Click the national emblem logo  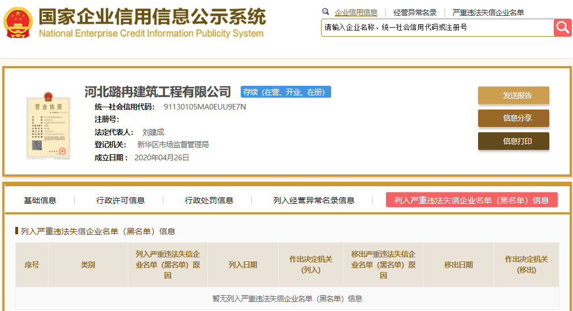[18, 23]
